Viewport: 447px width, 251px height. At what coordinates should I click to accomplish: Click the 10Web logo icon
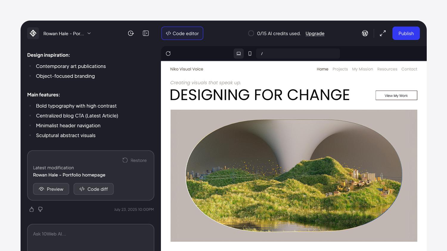[x=33, y=33]
